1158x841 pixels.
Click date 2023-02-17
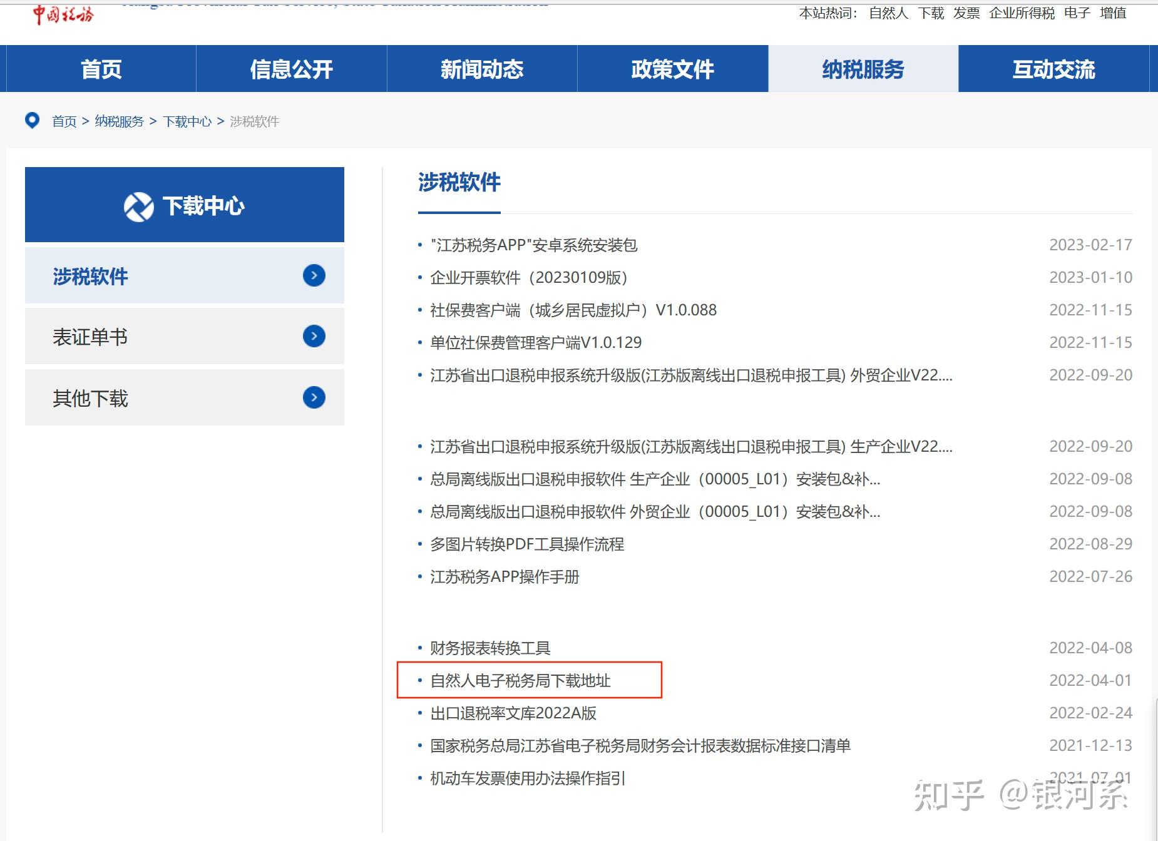click(x=1090, y=245)
